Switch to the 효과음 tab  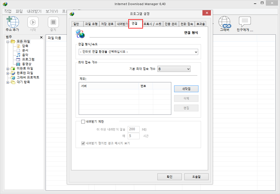click(x=200, y=24)
